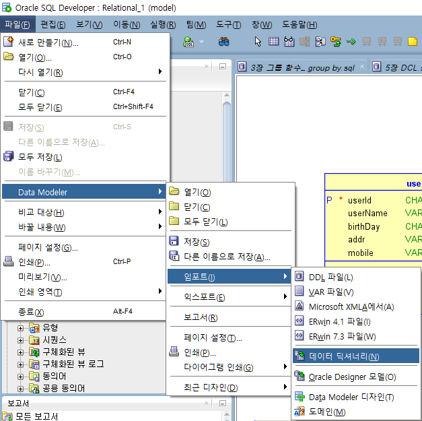422x421 pixels.
Task: Click New item icon in File menu
Action: [x=9, y=42]
